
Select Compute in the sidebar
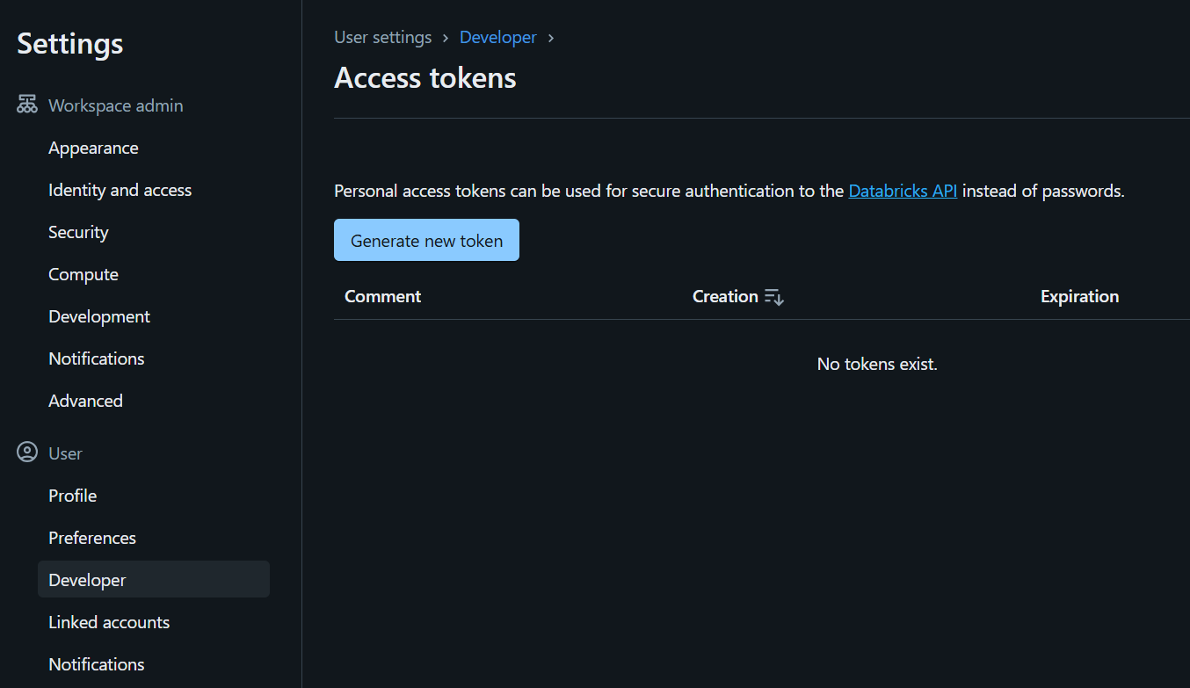[83, 274]
